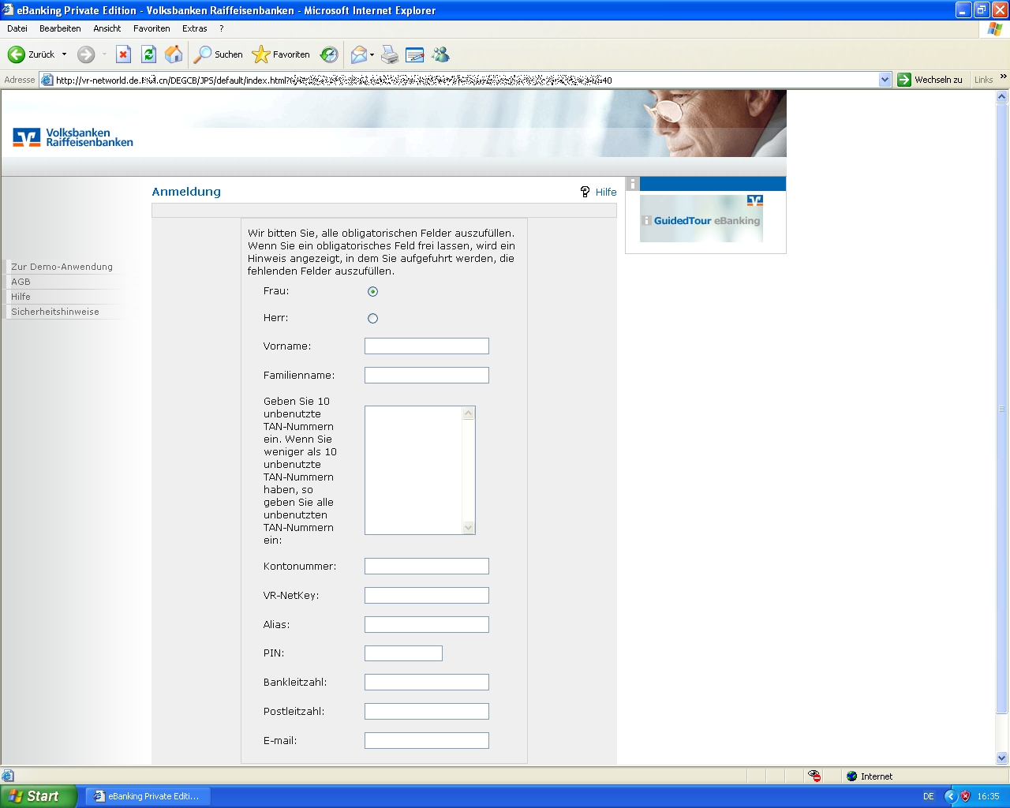Open Zur Demo-Anwendung link
This screenshot has height=808, width=1010.
(62, 267)
